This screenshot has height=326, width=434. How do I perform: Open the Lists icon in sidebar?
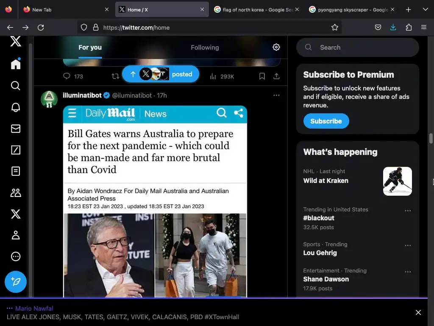coord(16,171)
